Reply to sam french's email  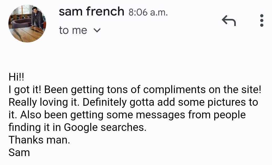[x=229, y=20]
